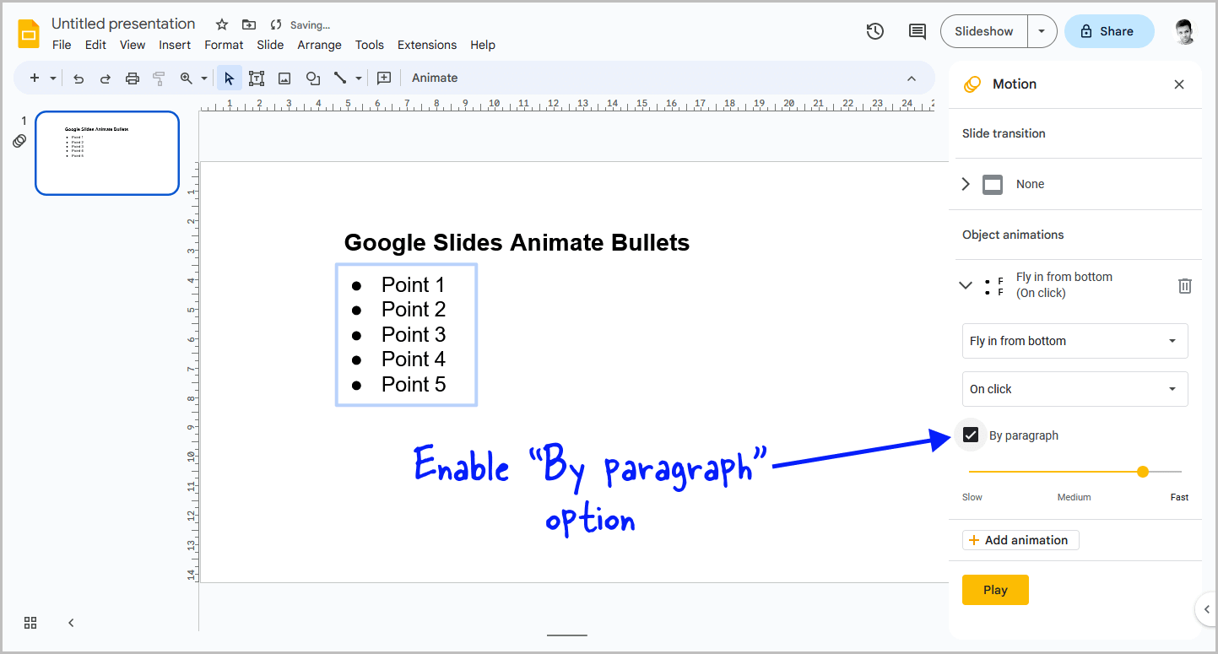Viewport: 1218px width, 654px height.
Task: Select the cursor/select tool in toolbar
Action: pyautogui.click(x=229, y=77)
